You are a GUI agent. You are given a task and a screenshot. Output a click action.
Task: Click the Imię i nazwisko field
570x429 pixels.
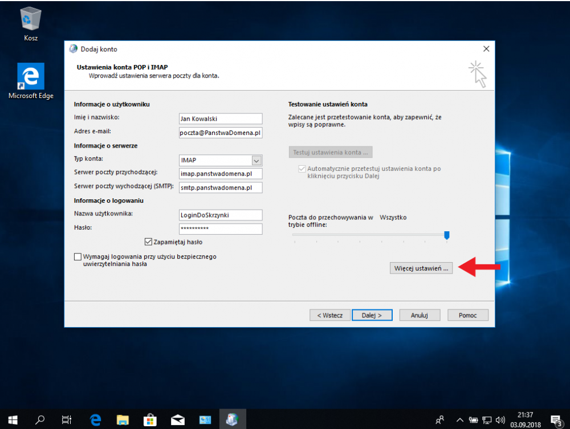(x=220, y=119)
